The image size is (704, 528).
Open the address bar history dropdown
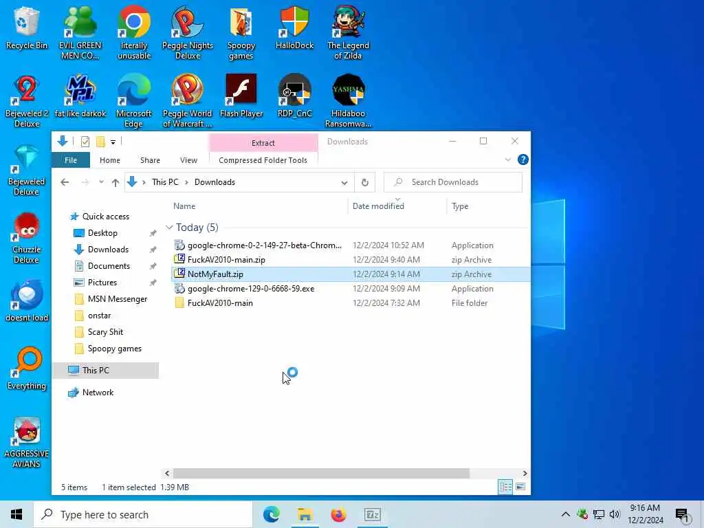(x=344, y=183)
